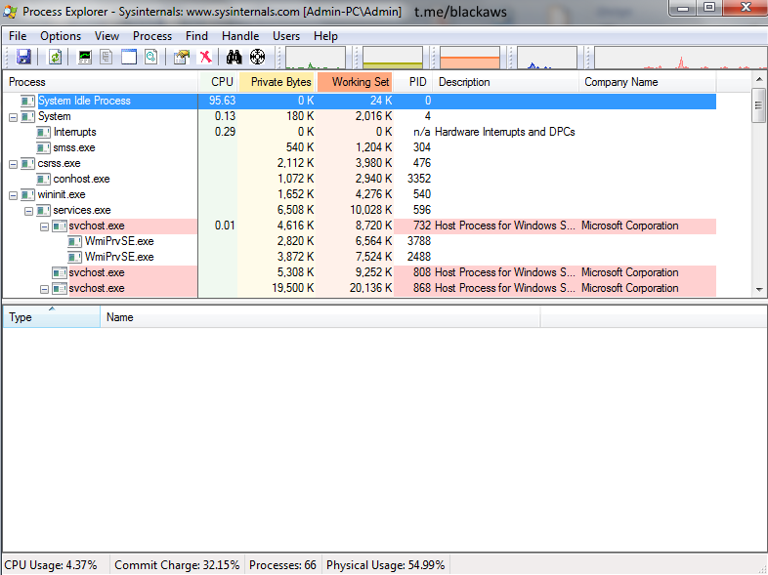Click the View DLLs/Handles toolbar icon
Image resolution: width=768 pixels, height=575 pixels.
point(151,57)
